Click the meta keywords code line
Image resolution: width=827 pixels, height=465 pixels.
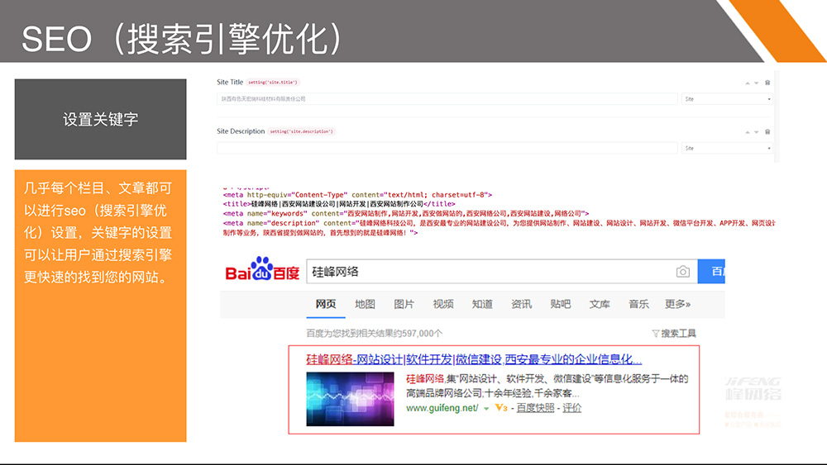[x=405, y=214]
